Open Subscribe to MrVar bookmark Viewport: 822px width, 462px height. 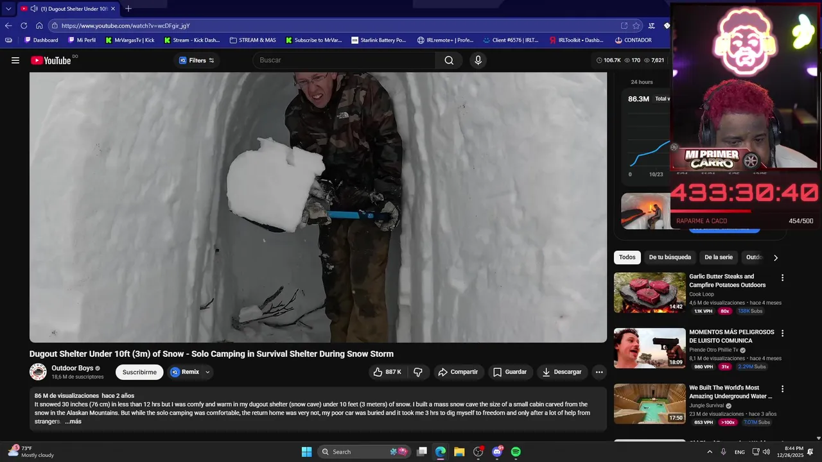point(313,40)
